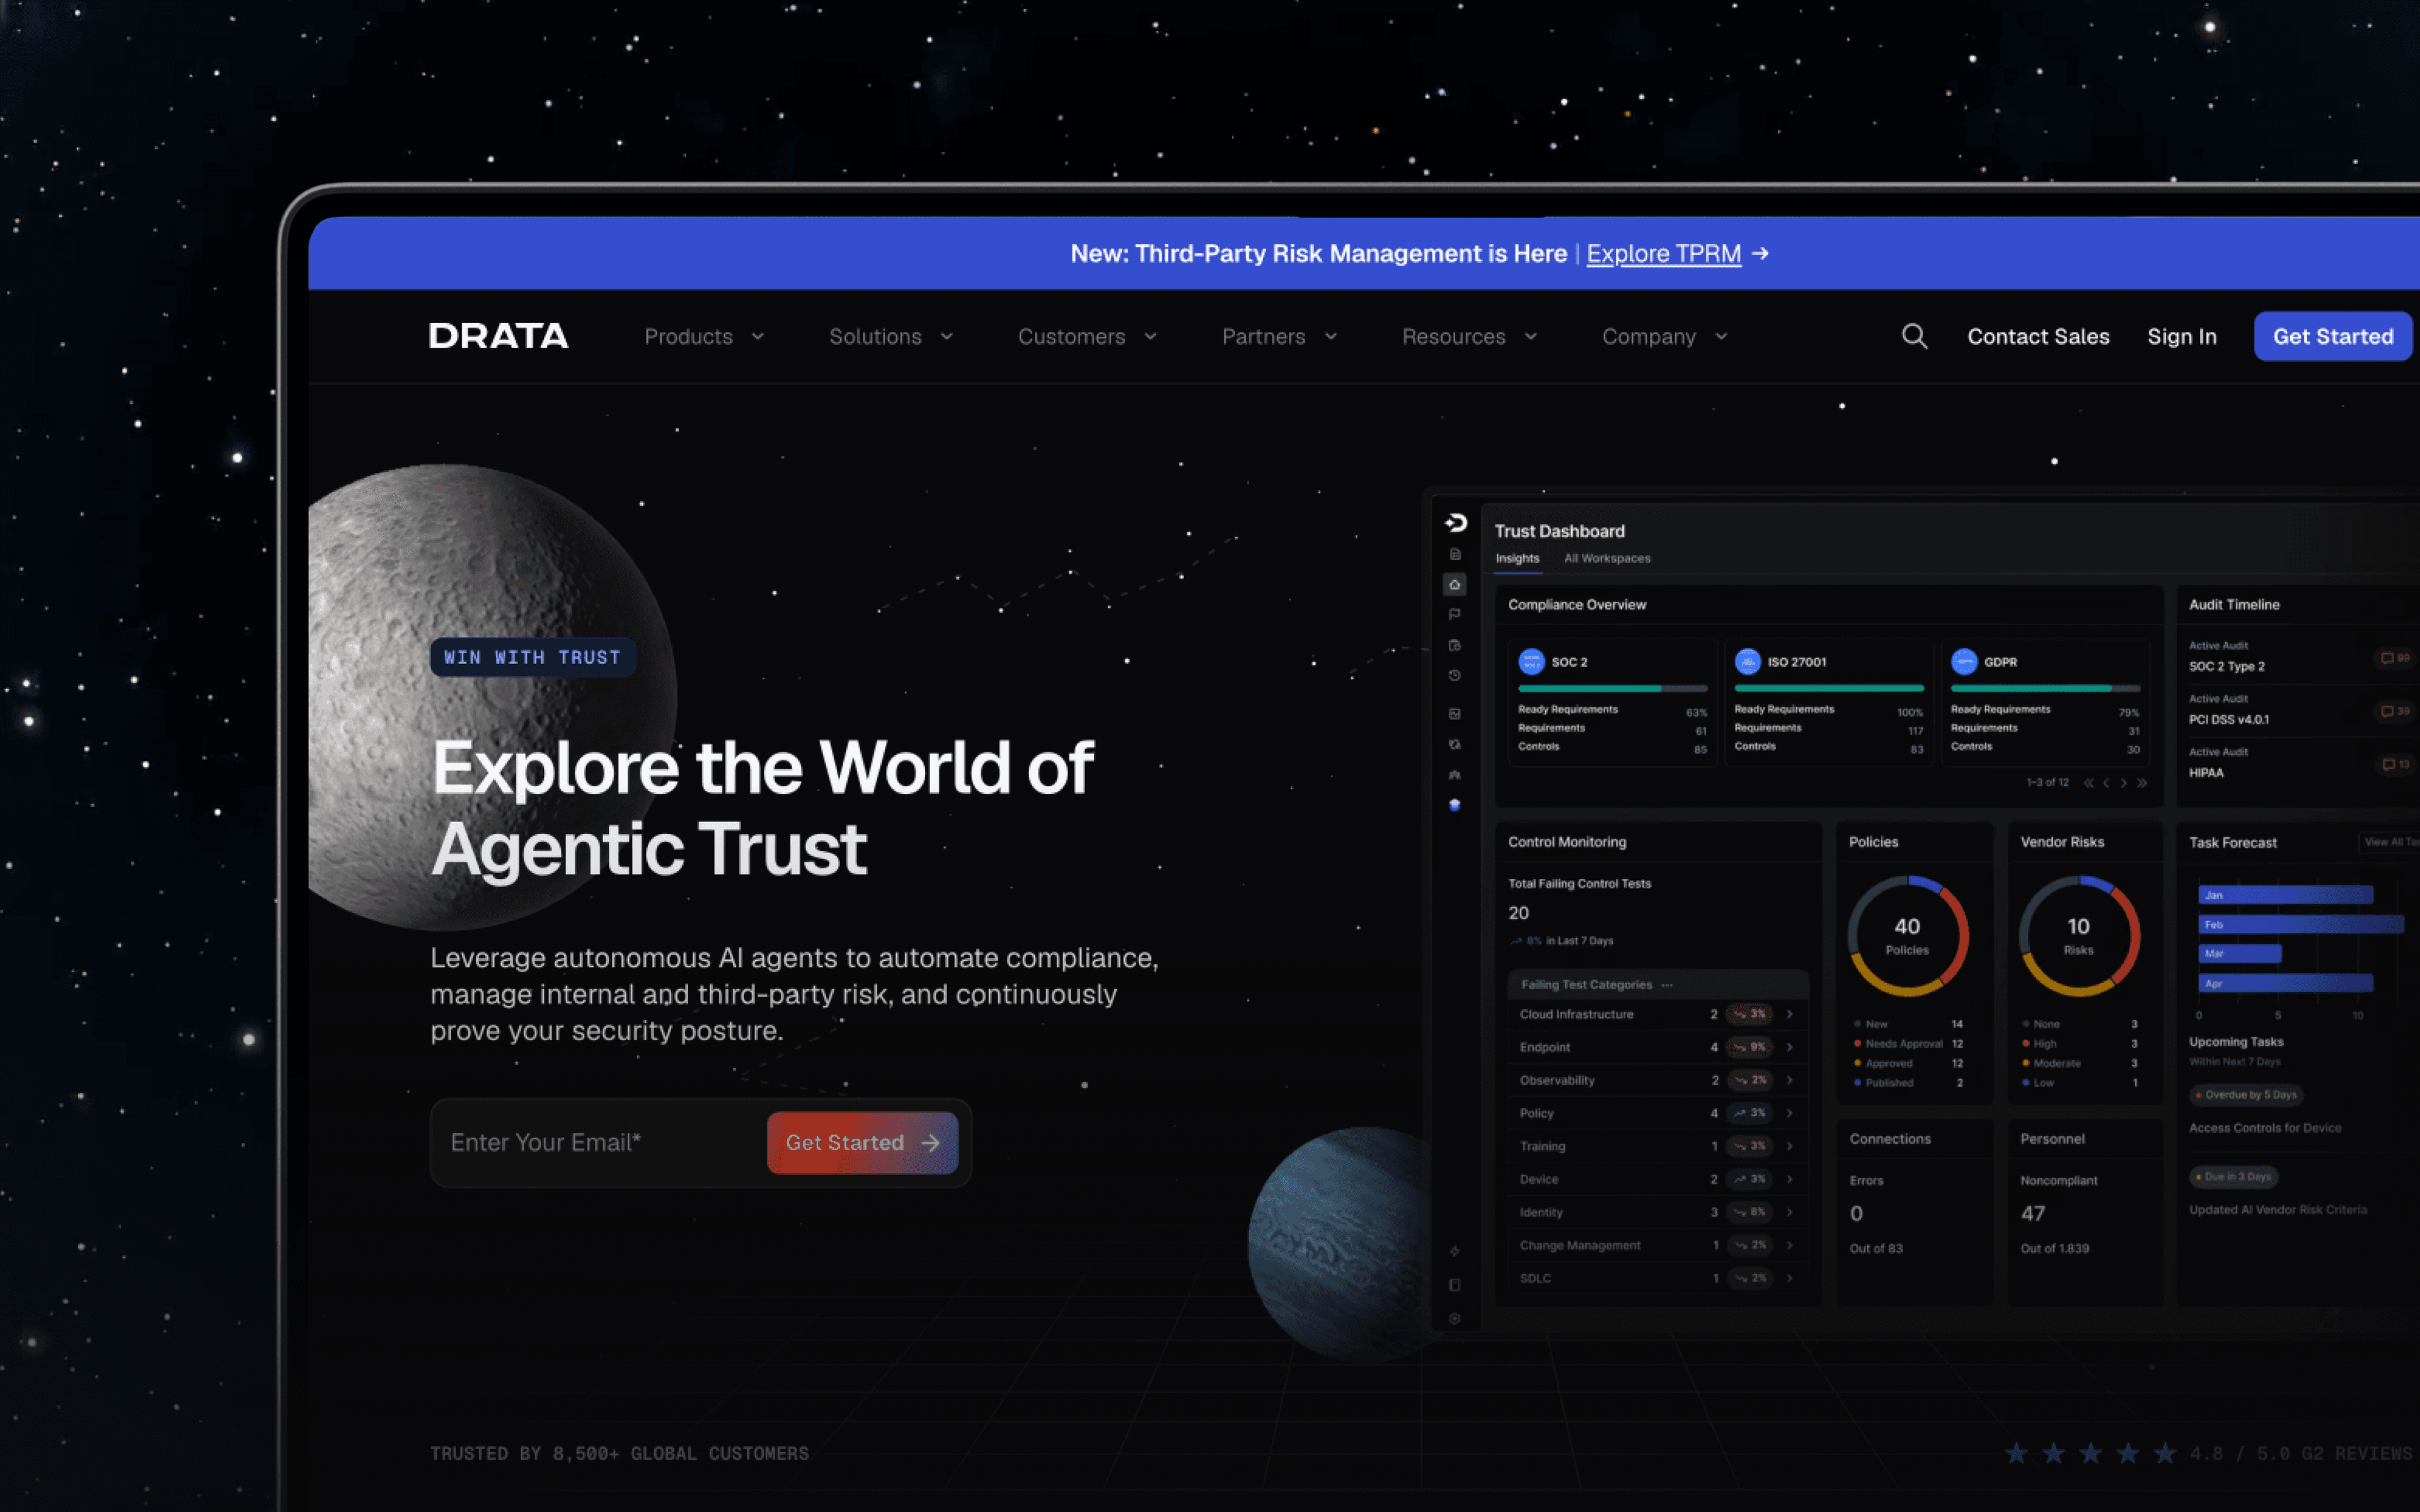The image size is (2420, 1512).
Task: Open the search magnifier in the navbar
Action: click(x=1914, y=336)
